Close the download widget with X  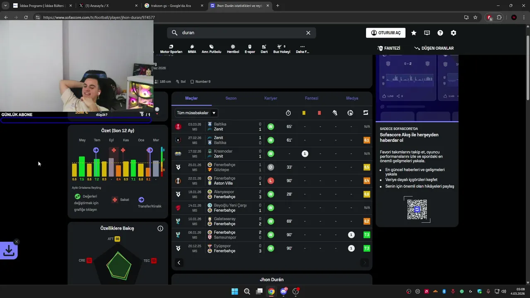pyautogui.click(x=17, y=242)
